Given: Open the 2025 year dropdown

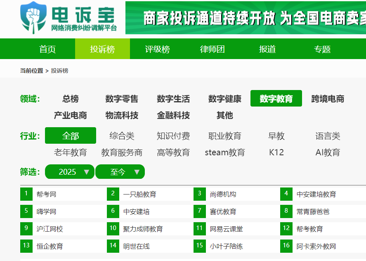Looking at the screenshot, I should (70, 172).
